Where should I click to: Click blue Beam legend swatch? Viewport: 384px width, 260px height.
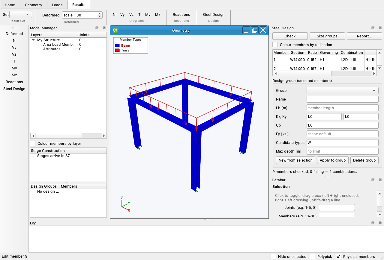click(x=117, y=45)
